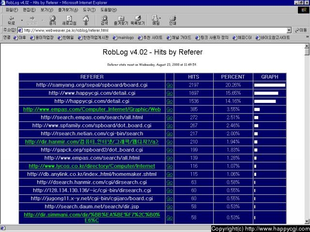The height and width of the screenshot is (232, 310).
Task: Click Go link for gapck.org spboard2 row
Action: click(x=170, y=150)
